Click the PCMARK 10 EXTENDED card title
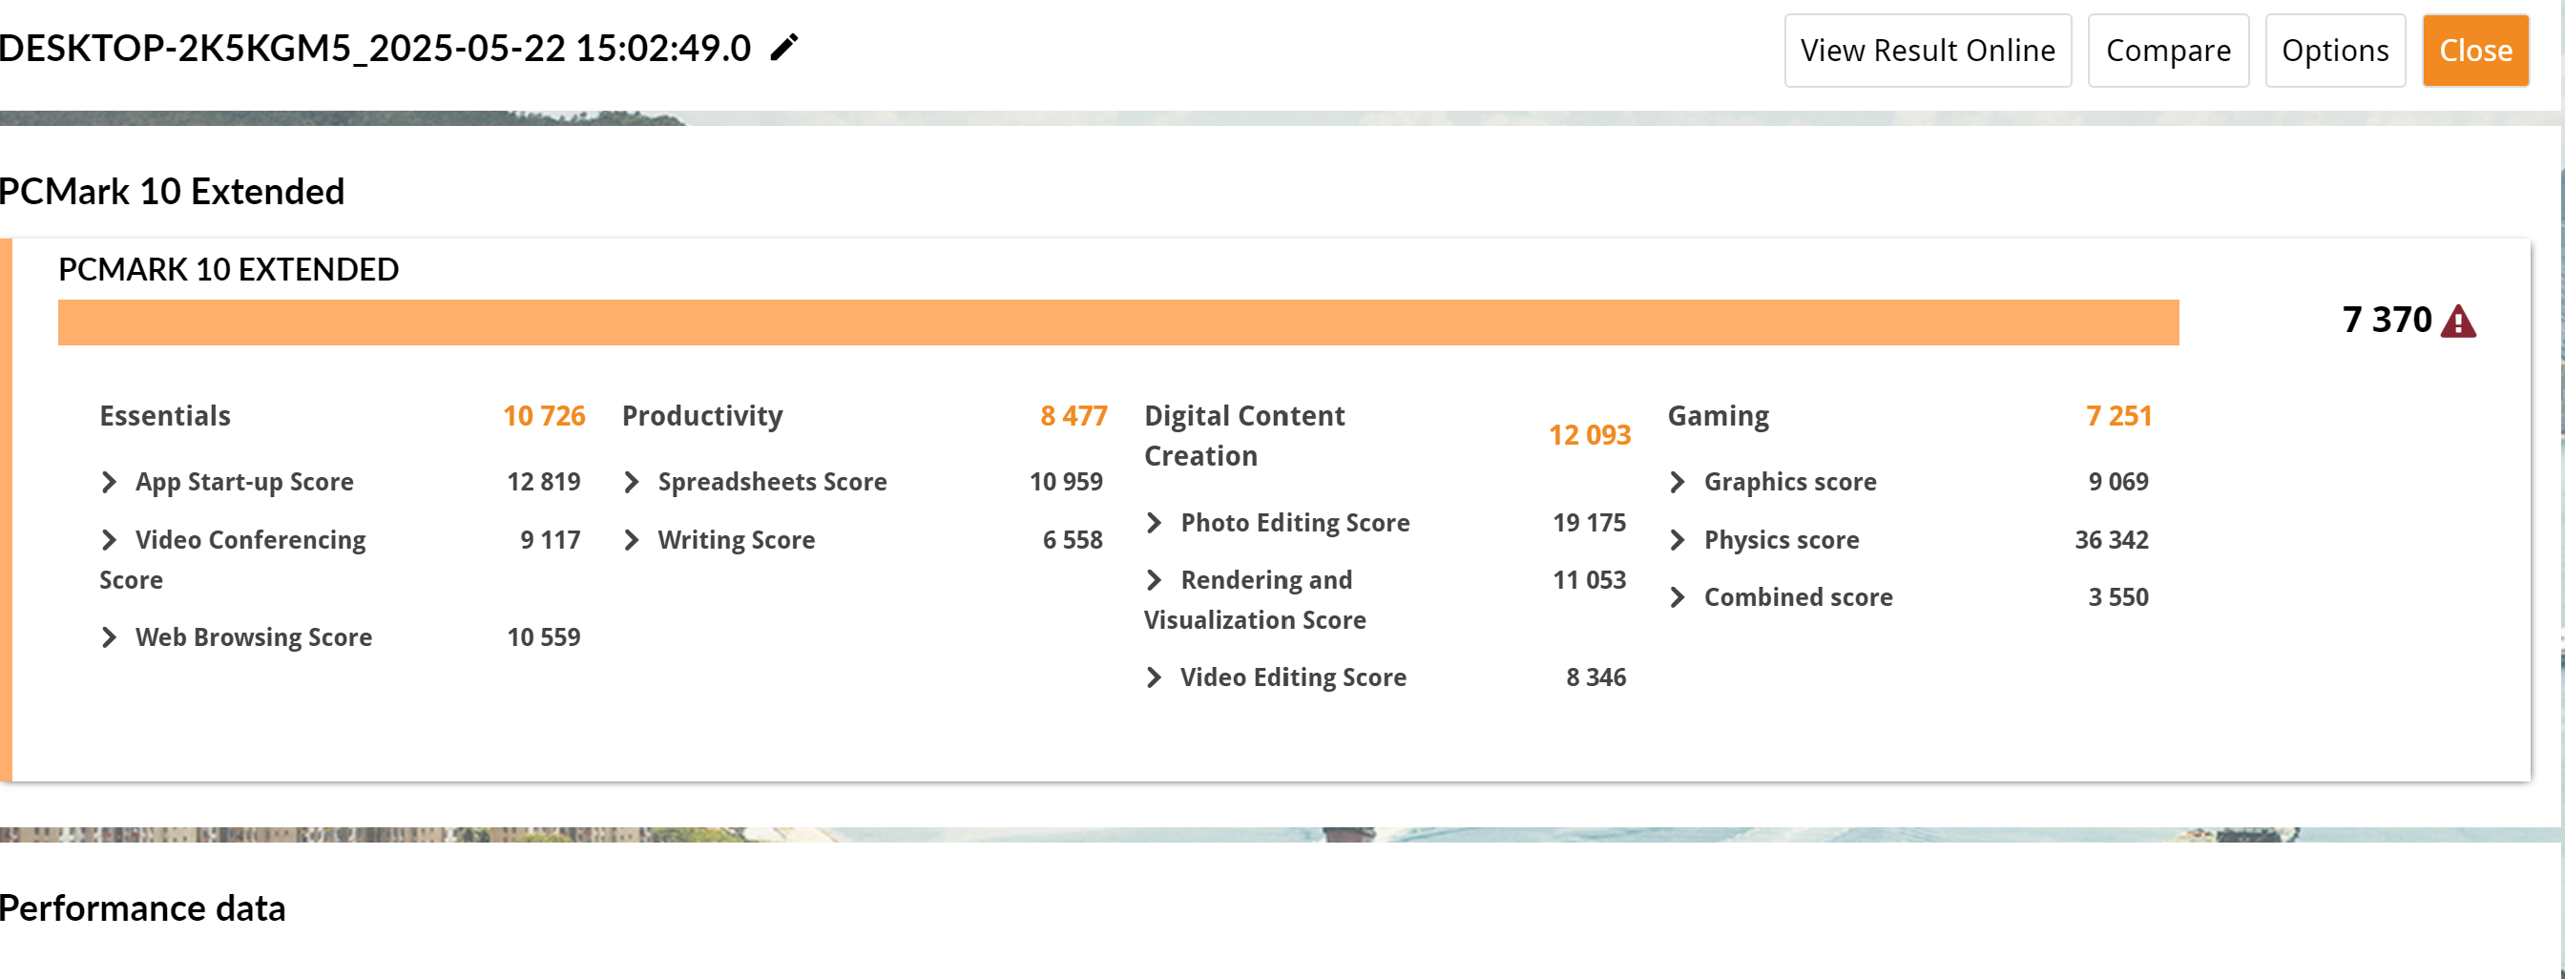Viewport: 2565px width, 979px height. (x=228, y=270)
